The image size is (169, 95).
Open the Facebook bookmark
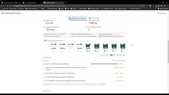(13, 9)
